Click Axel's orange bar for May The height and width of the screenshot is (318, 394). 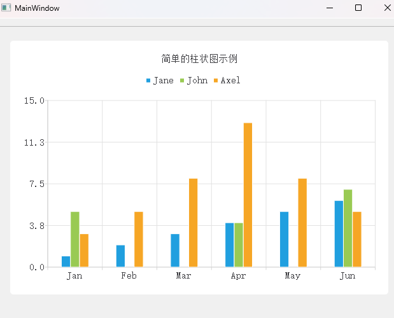pyautogui.click(x=302, y=223)
